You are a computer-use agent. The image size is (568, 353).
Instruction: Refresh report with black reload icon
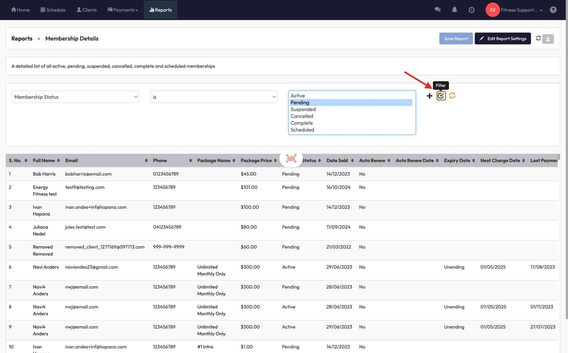[x=538, y=38]
